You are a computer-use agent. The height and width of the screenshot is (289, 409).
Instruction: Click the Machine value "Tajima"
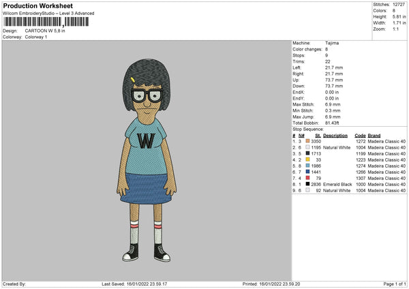(x=332, y=43)
